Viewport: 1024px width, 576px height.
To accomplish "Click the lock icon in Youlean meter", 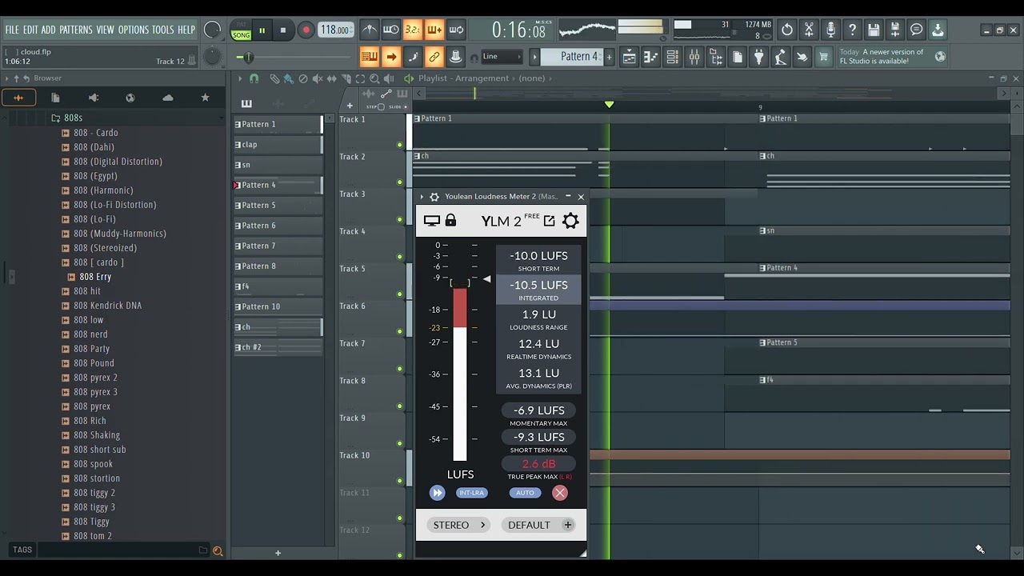I will coord(450,221).
